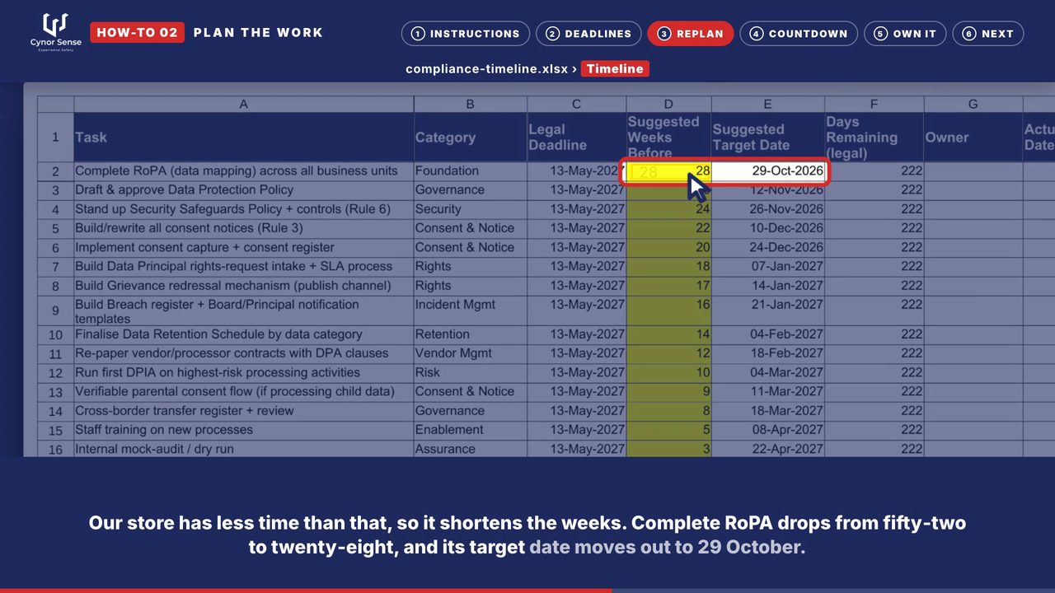Select column A header

(243, 104)
